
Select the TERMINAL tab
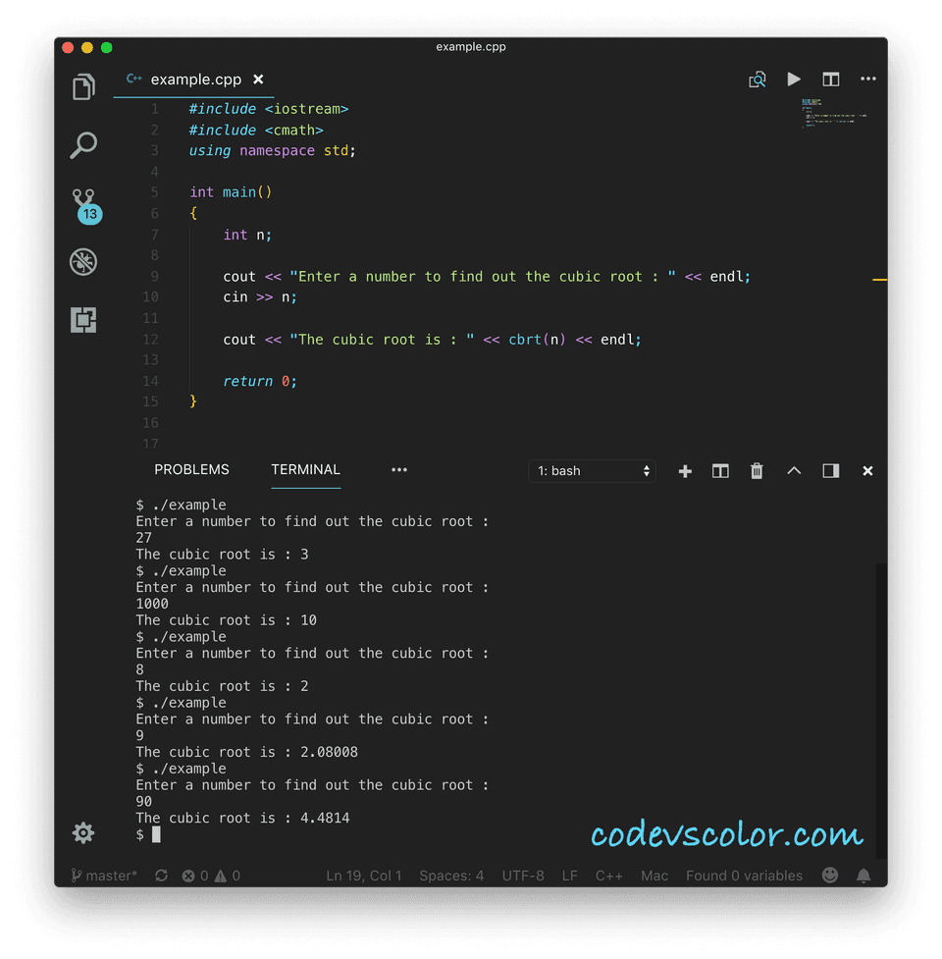305,469
